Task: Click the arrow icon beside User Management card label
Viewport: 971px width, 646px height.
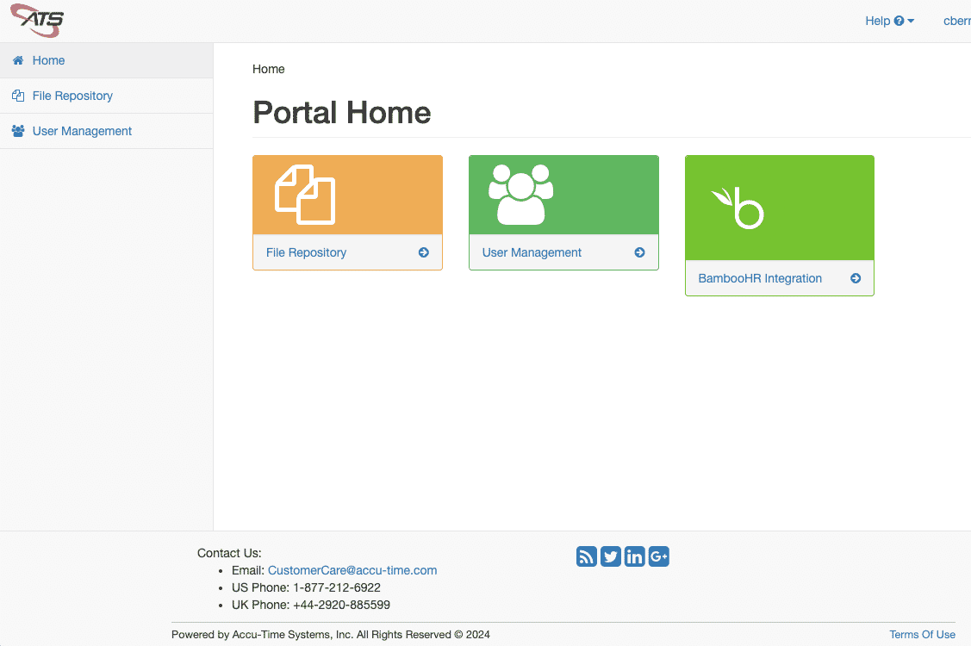Action: [639, 252]
